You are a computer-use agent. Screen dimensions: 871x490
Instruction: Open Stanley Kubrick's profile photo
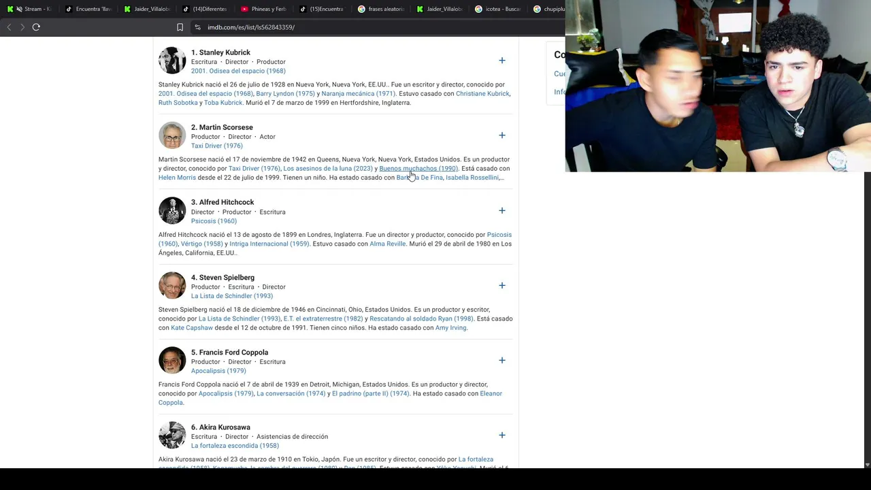[x=172, y=61]
